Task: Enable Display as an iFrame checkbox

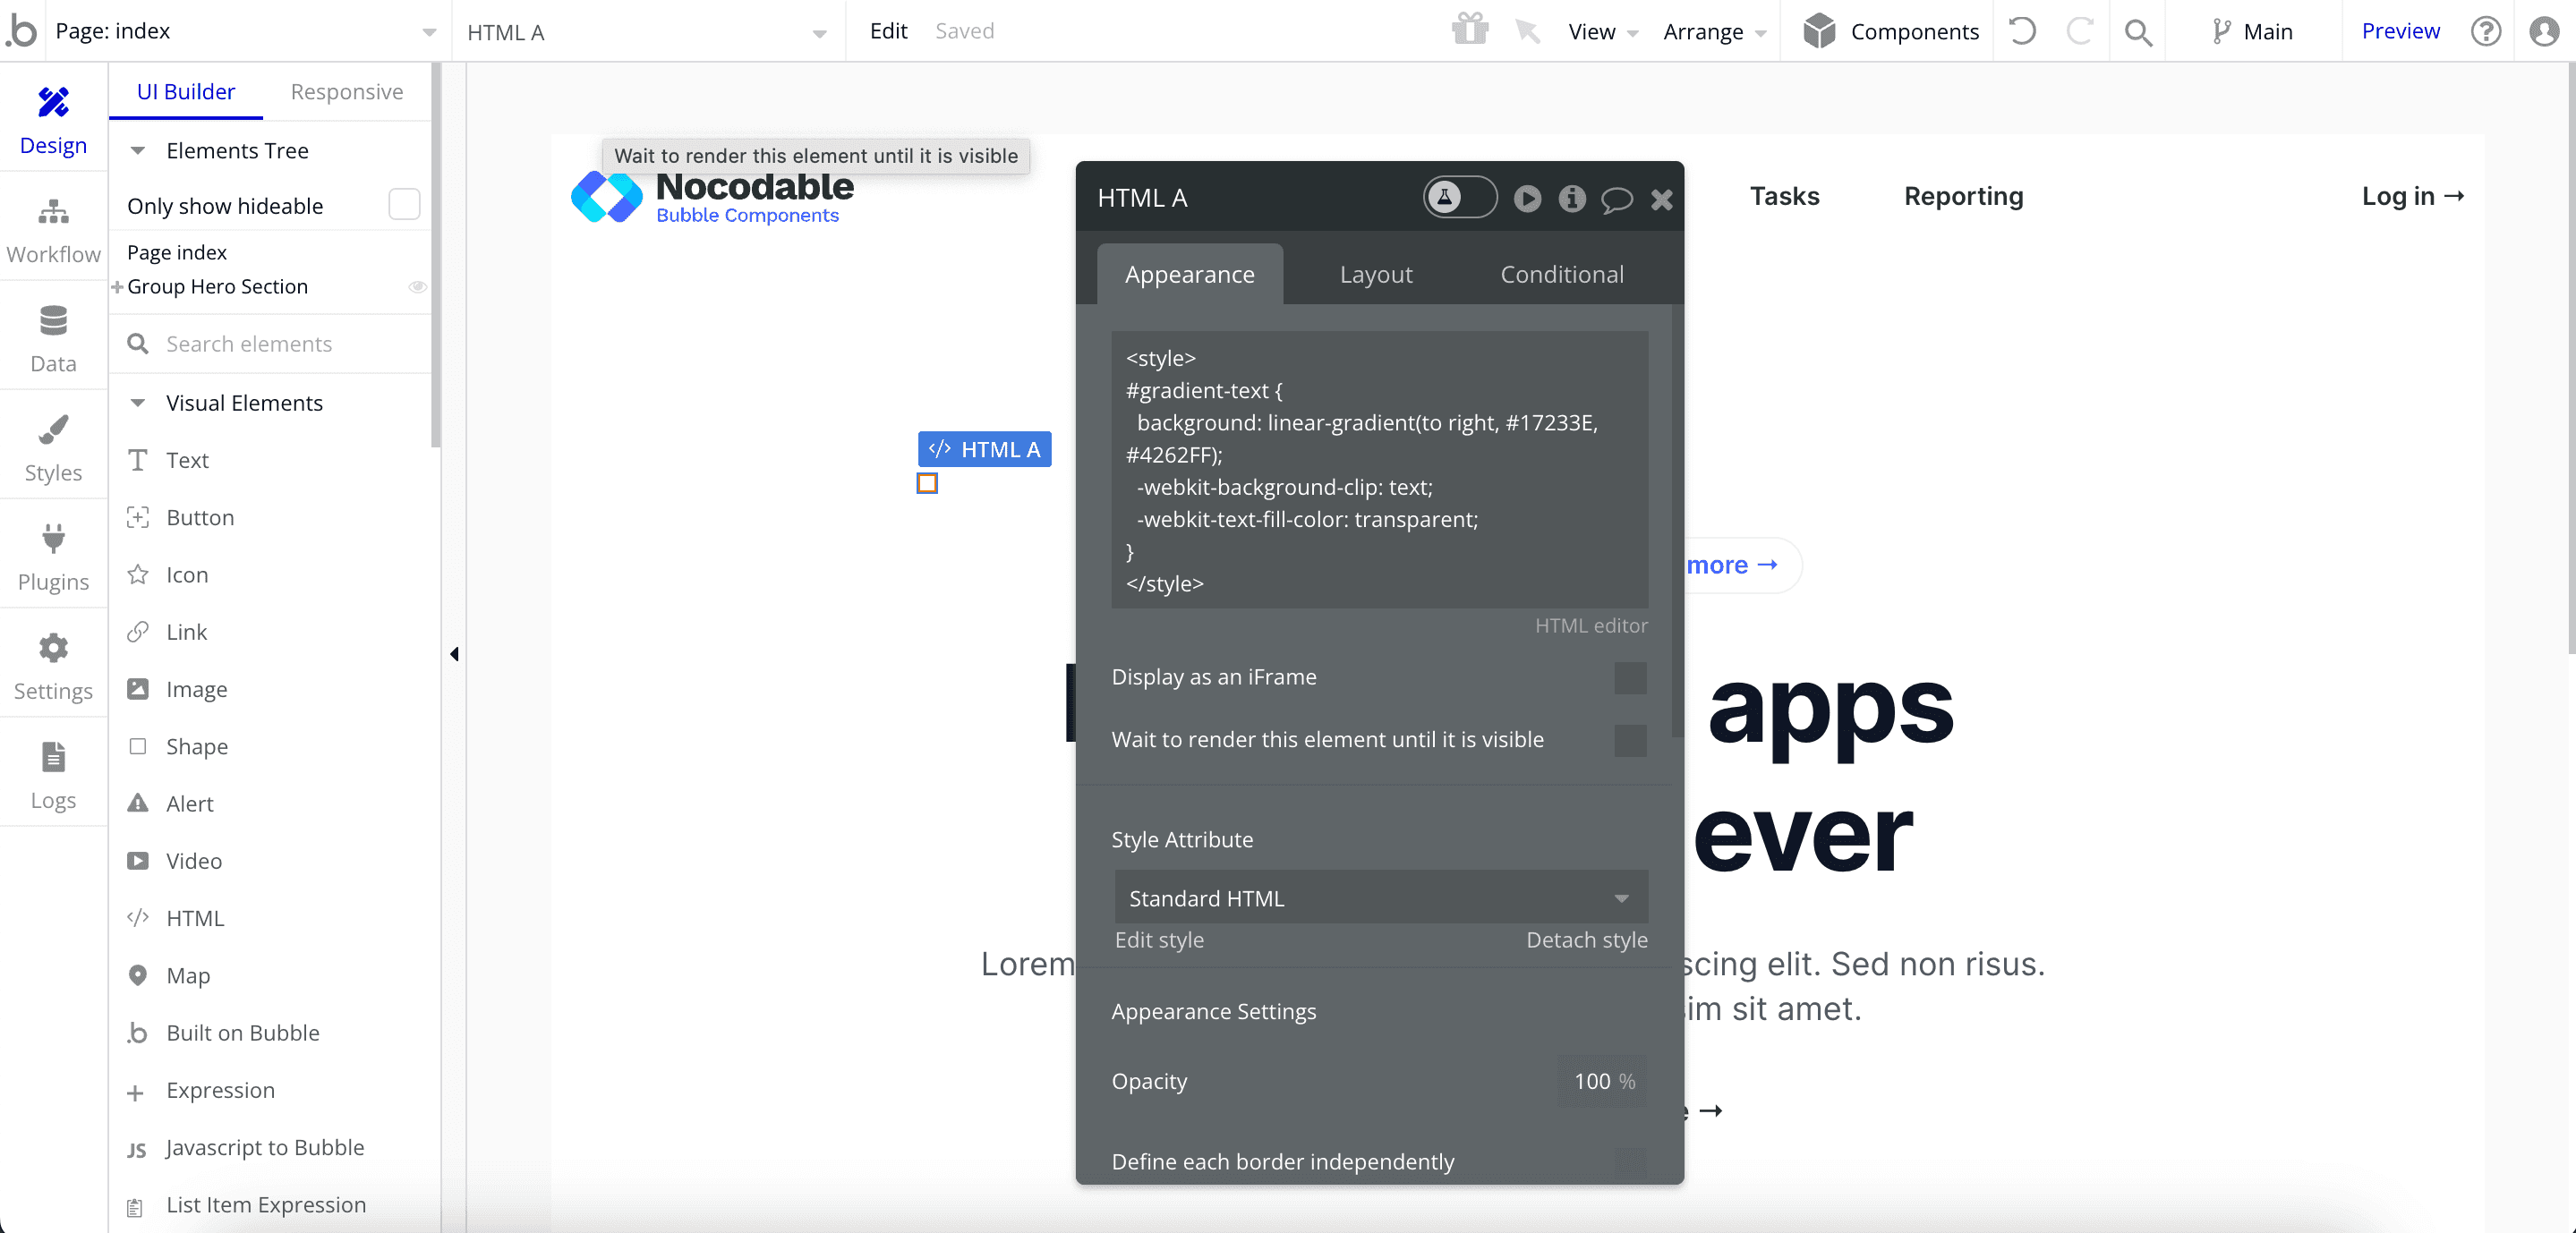Action: pyautogui.click(x=1629, y=677)
